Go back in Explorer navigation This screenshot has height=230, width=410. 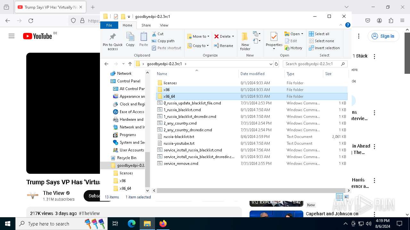pyautogui.click(x=106, y=64)
